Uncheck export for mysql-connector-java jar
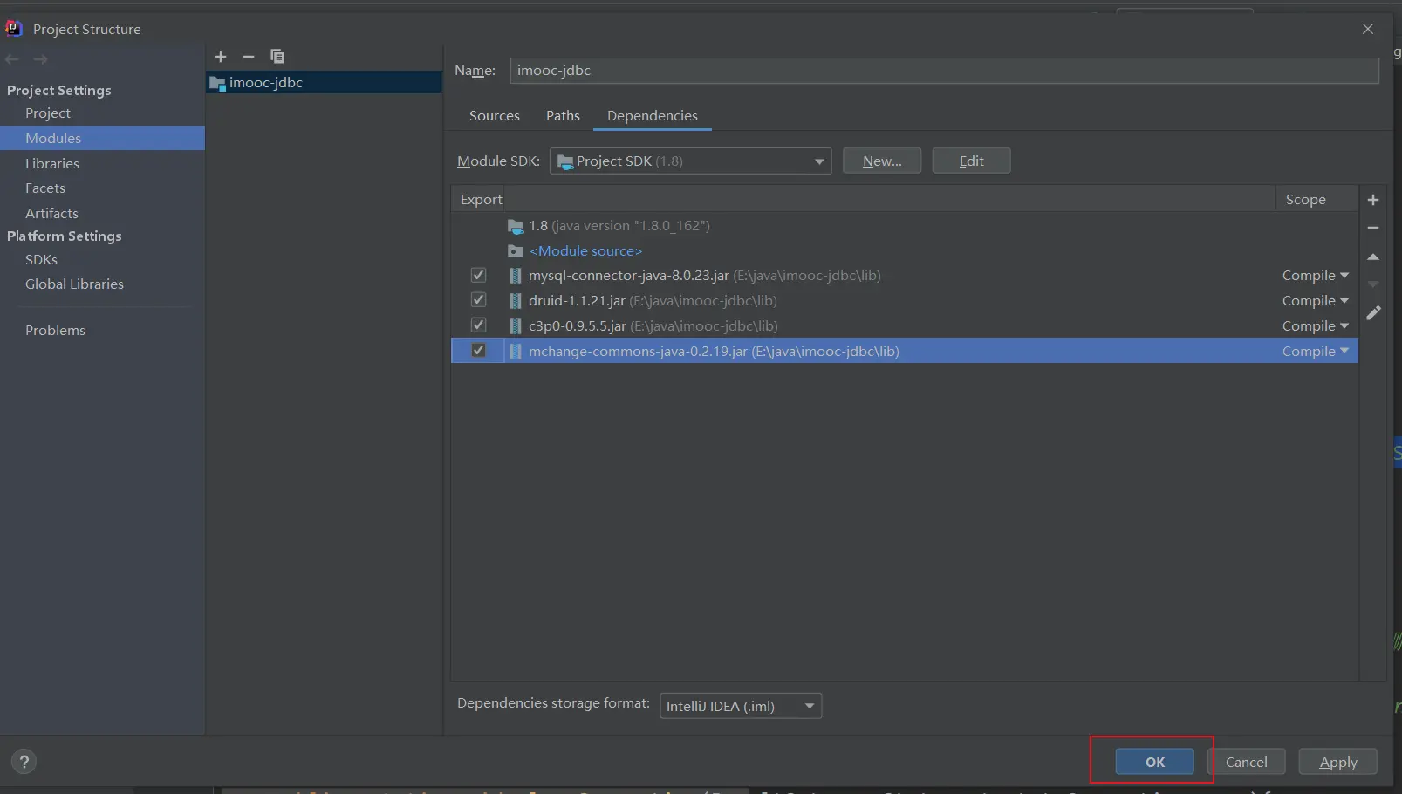 point(478,276)
